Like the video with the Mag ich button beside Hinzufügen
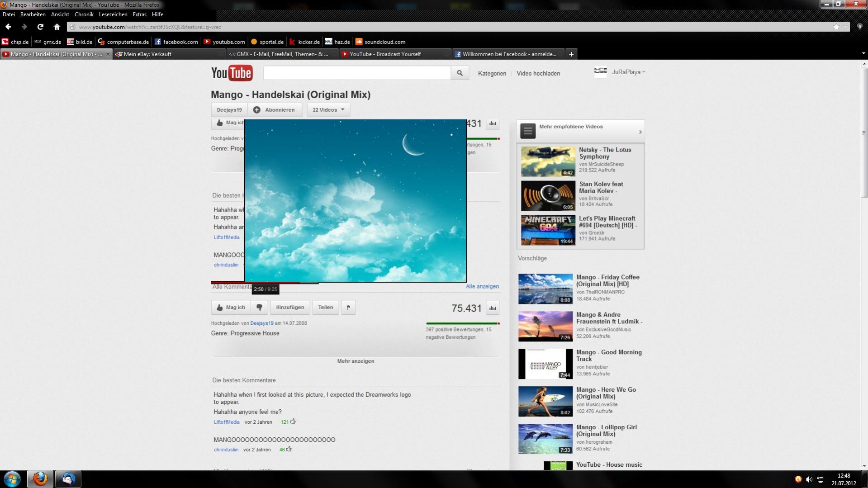 pos(231,308)
